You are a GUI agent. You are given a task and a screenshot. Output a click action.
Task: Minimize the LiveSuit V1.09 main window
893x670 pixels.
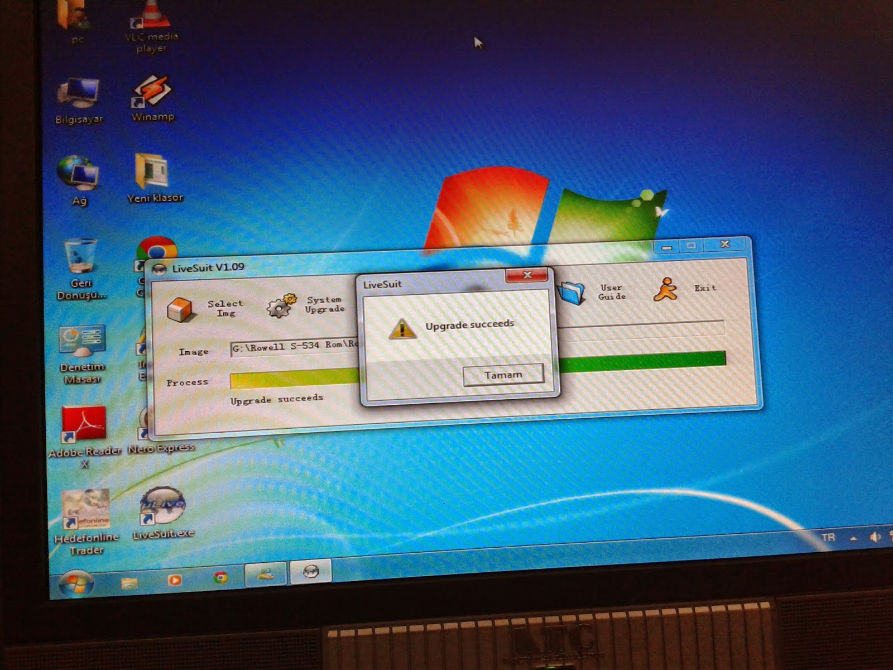(666, 246)
